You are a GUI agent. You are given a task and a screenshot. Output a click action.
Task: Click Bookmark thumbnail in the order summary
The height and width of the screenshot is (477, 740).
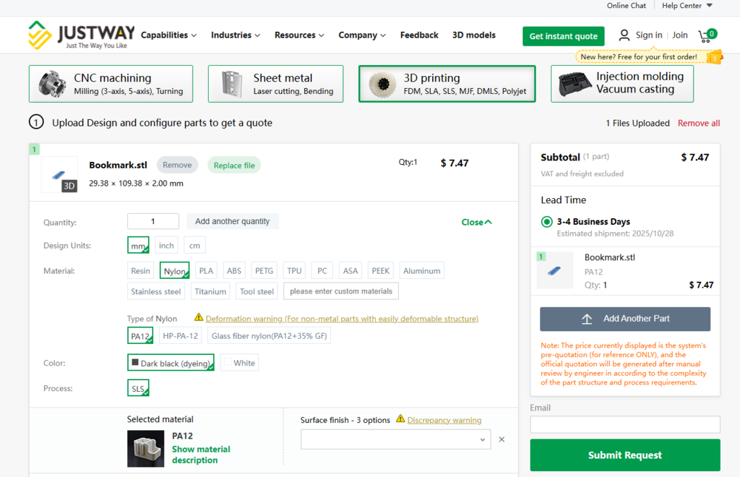(555, 270)
